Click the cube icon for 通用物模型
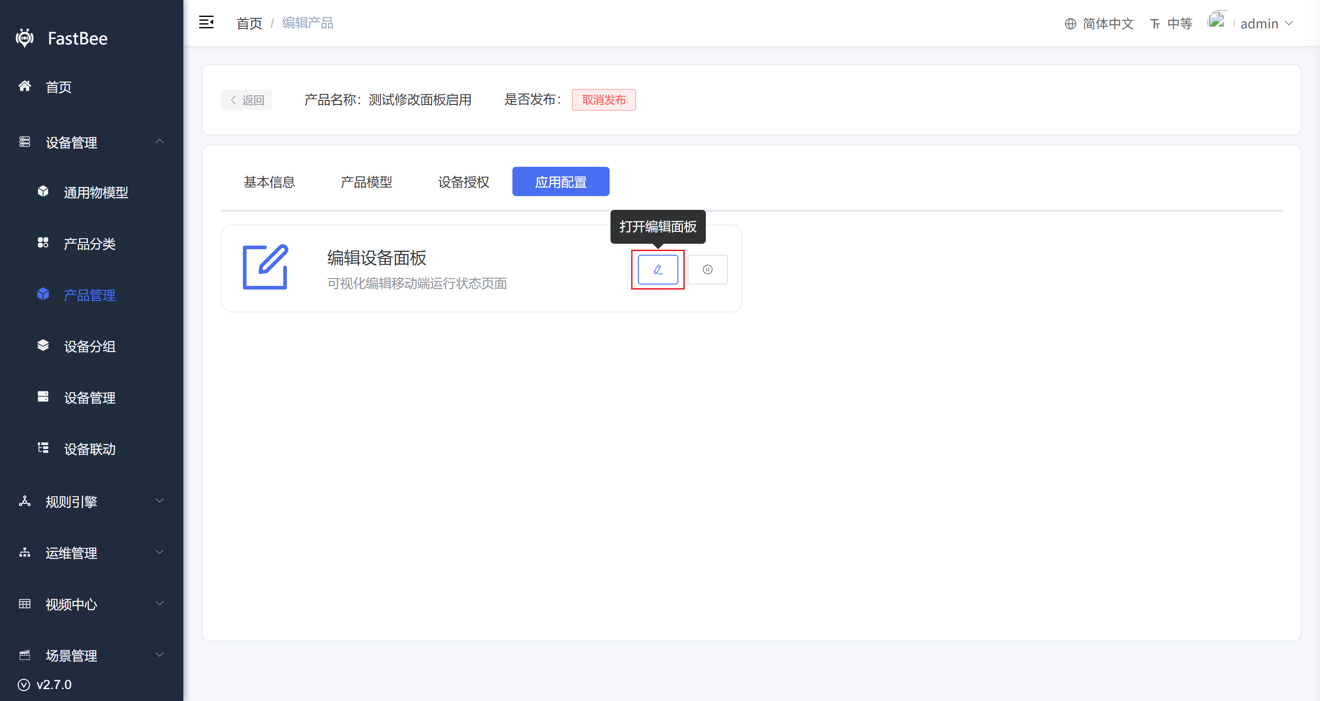The image size is (1320, 701). tap(43, 192)
